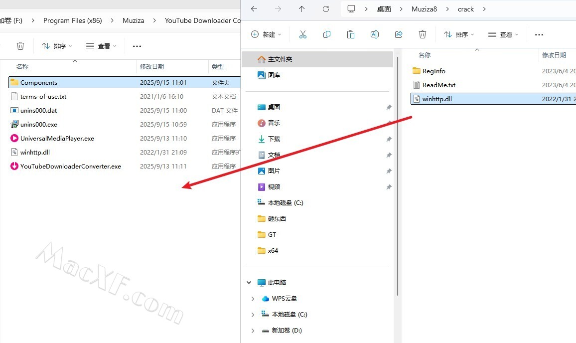Click the Paste clipboard icon

351,34
